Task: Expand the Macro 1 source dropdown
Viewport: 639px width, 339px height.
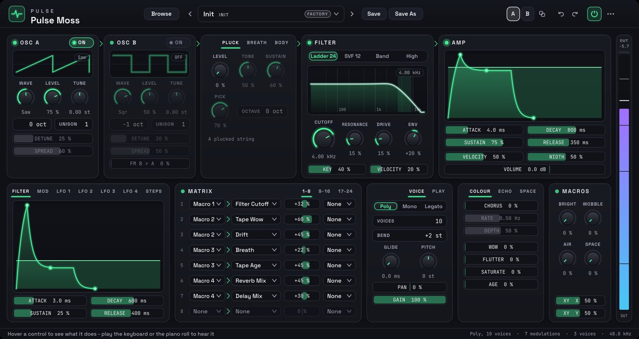Action: [207, 204]
